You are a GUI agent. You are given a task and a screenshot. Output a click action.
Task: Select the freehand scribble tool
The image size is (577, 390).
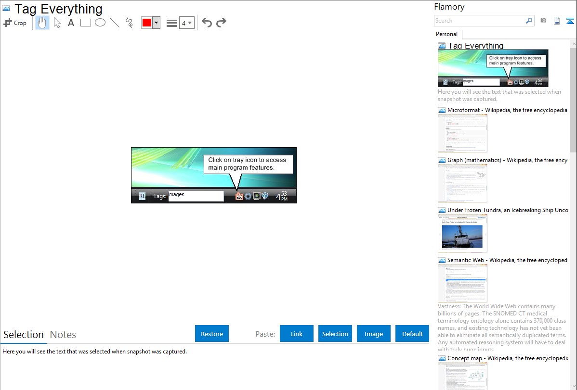129,23
